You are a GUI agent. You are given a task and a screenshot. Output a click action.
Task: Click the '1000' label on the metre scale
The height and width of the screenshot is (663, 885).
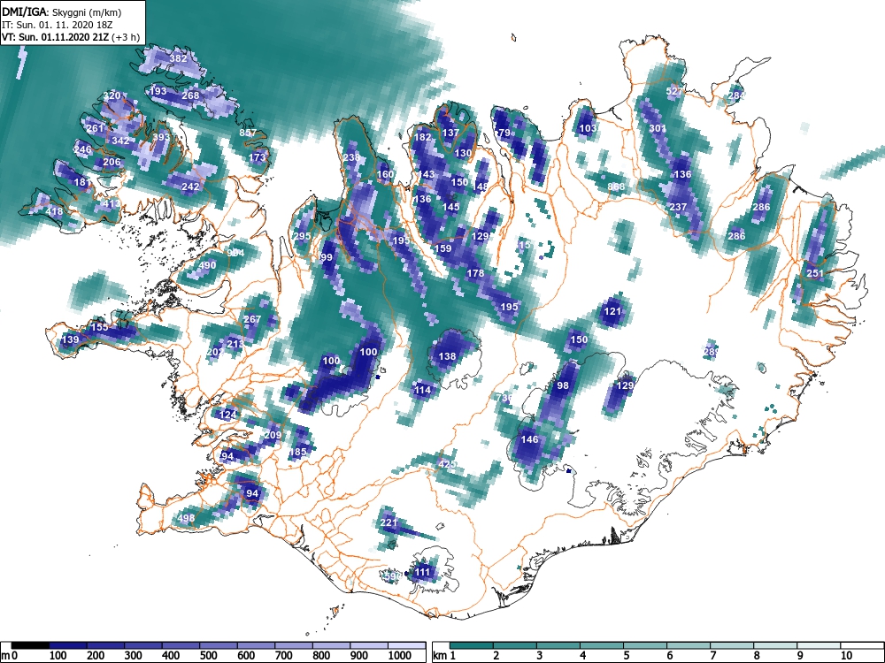click(x=400, y=656)
